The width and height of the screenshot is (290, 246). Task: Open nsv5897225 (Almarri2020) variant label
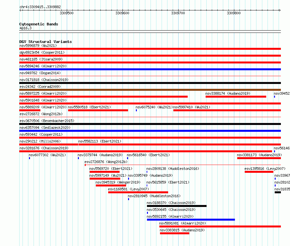[x=43, y=93]
